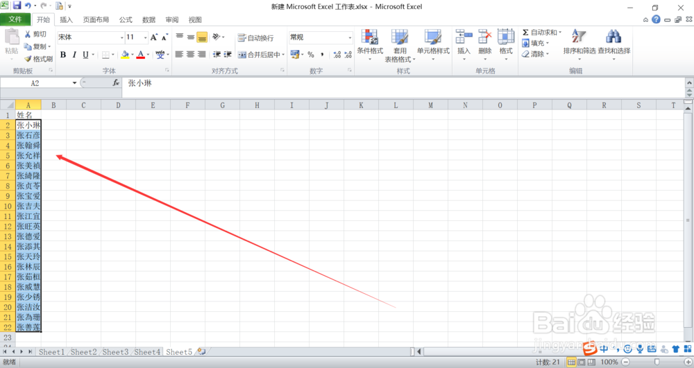Click the decrease indent icon
Screen dimensions: 694x368
(x=217, y=54)
